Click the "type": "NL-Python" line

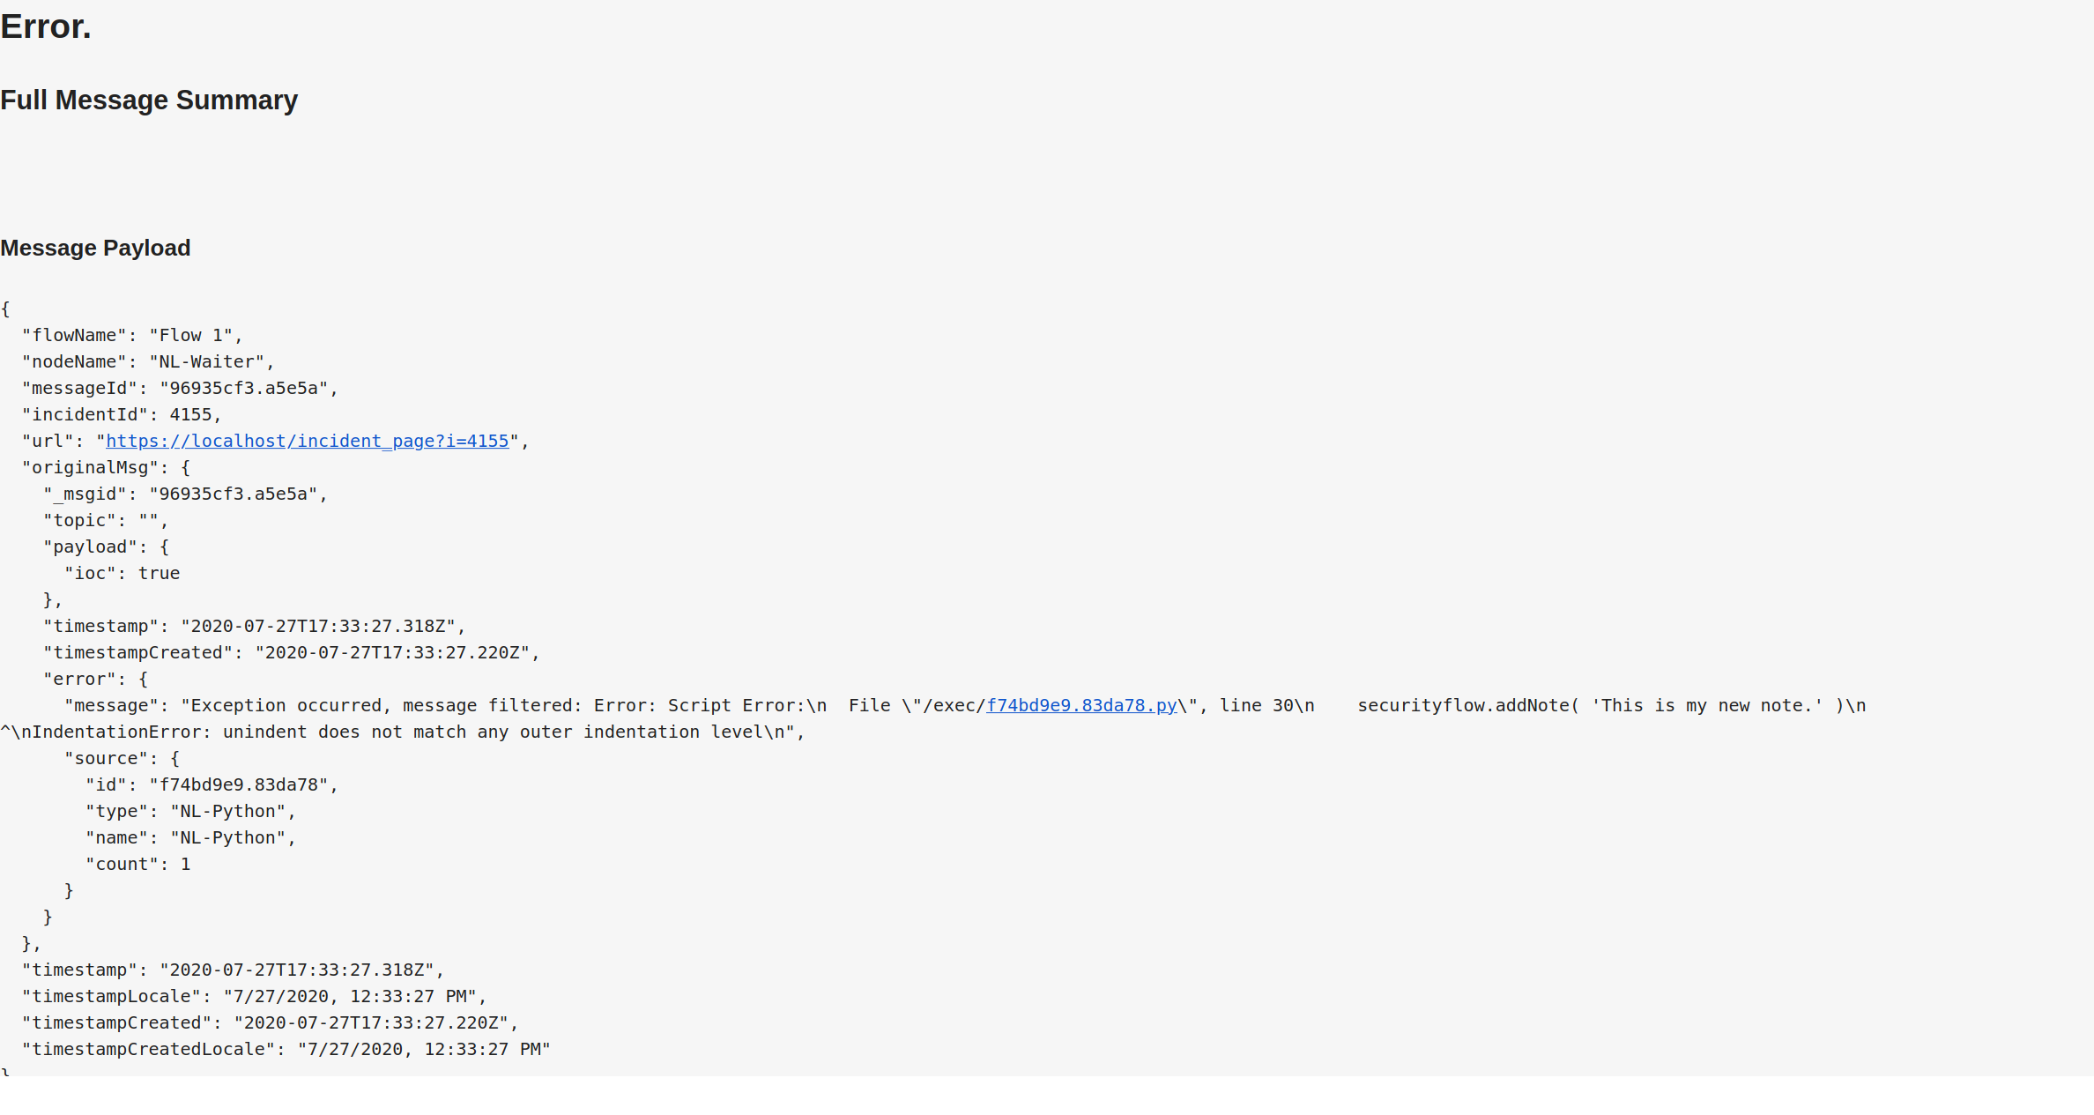tap(190, 811)
